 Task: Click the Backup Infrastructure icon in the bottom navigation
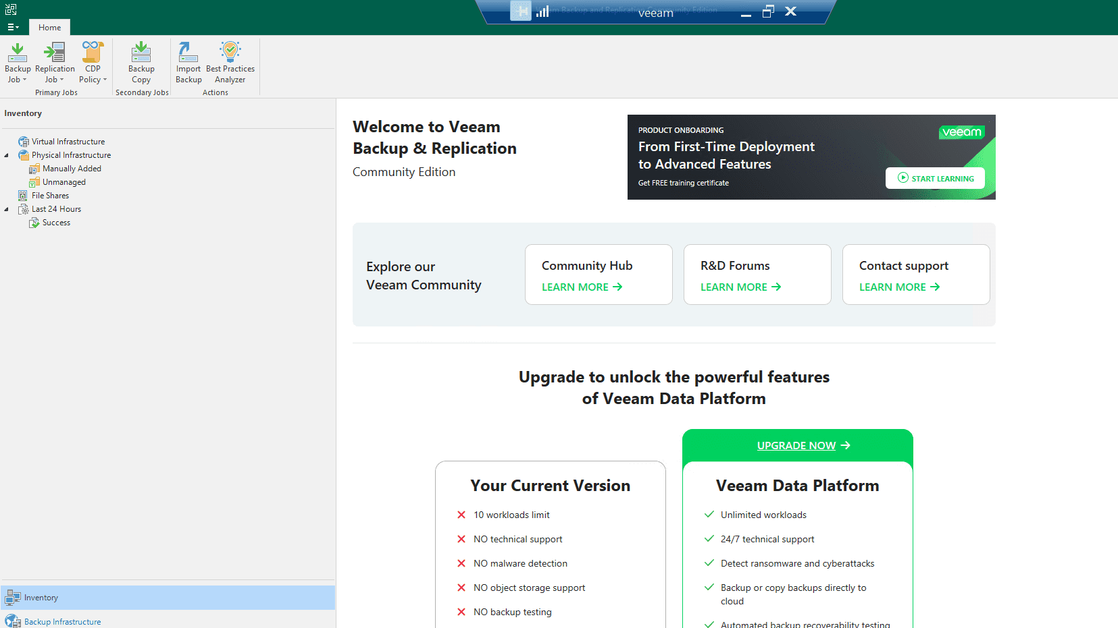click(13, 621)
